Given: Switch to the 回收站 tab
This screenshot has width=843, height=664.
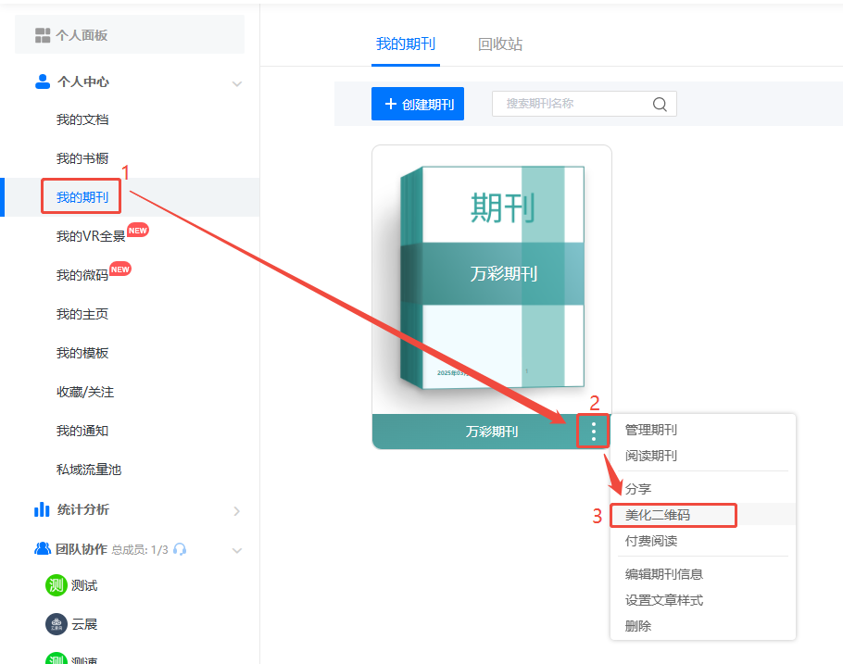Looking at the screenshot, I should 500,44.
